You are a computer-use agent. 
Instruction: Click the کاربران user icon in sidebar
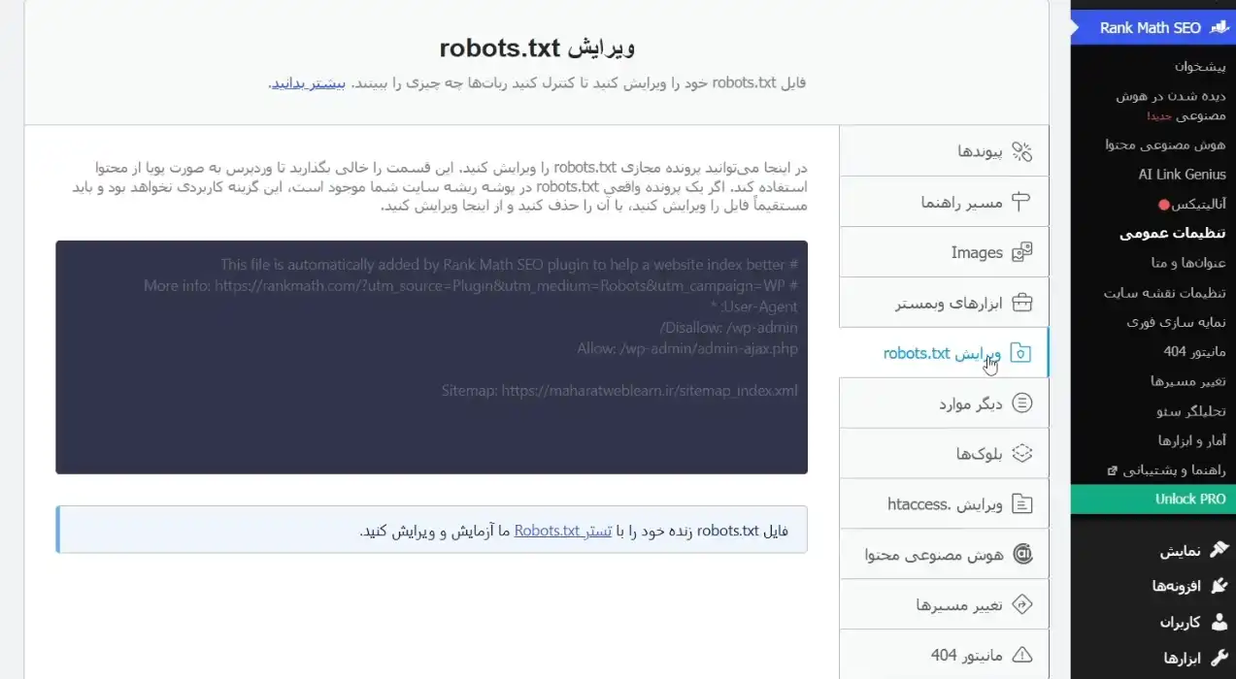(1219, 622)
